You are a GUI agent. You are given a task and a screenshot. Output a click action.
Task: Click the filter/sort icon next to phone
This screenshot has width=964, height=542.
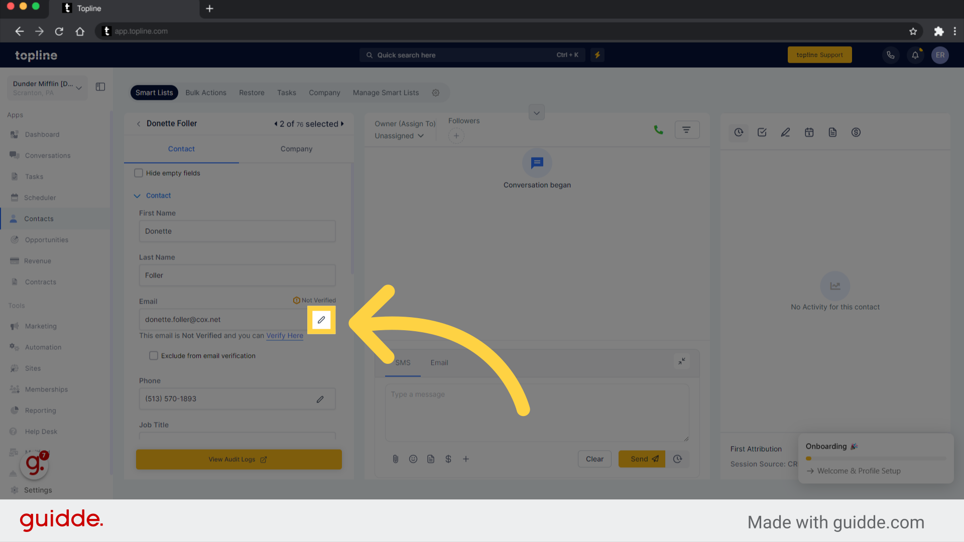tap(686, 129)
